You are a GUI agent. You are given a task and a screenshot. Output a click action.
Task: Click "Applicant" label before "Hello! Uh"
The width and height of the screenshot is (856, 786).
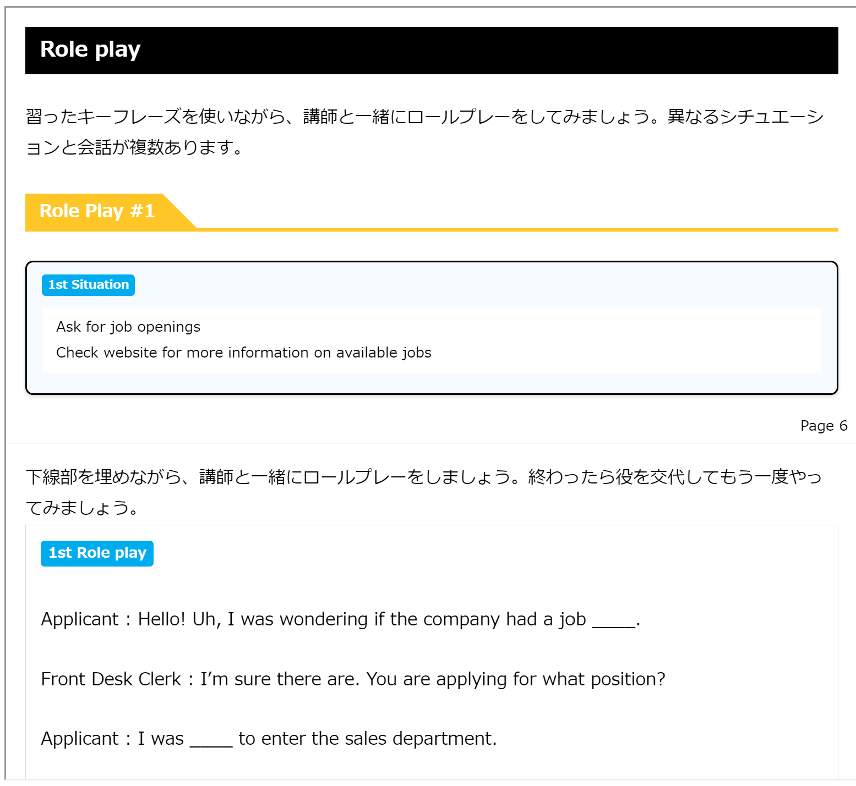[80, 619]
